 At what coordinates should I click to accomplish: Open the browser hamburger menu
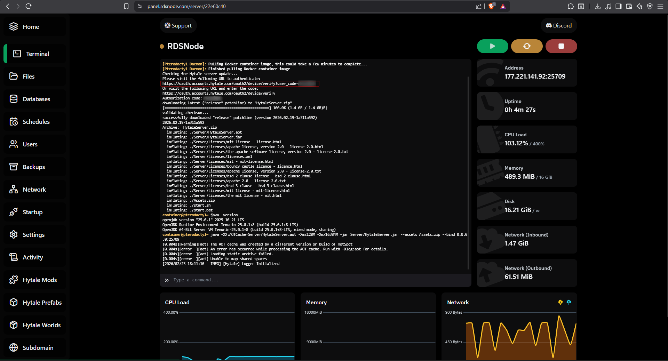[660, 6]
